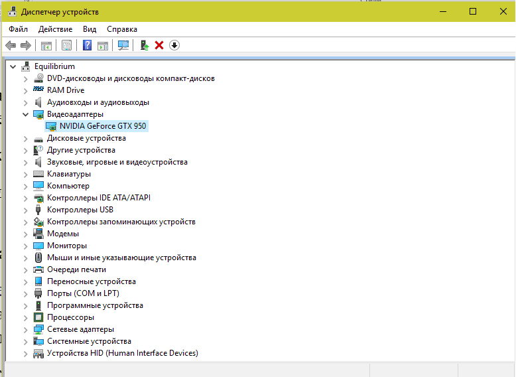The image size is (516, 377).
Task: Click Процессоры chip icon
Action: pos(38,317)
